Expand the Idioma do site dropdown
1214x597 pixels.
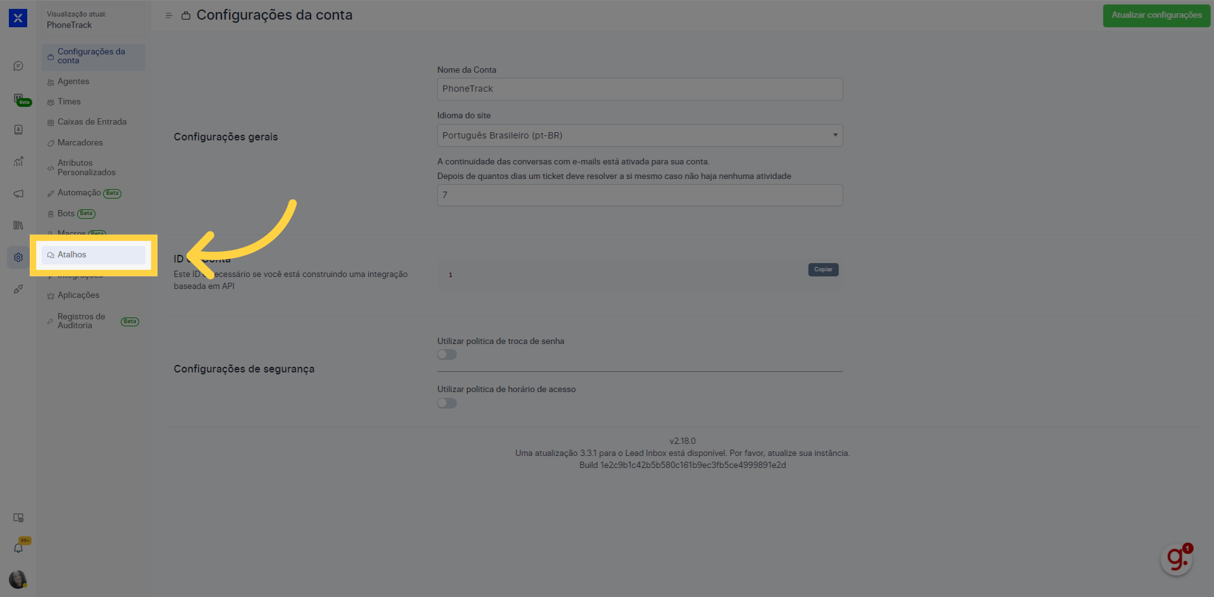pyautogui.click(x=640, y=135)
